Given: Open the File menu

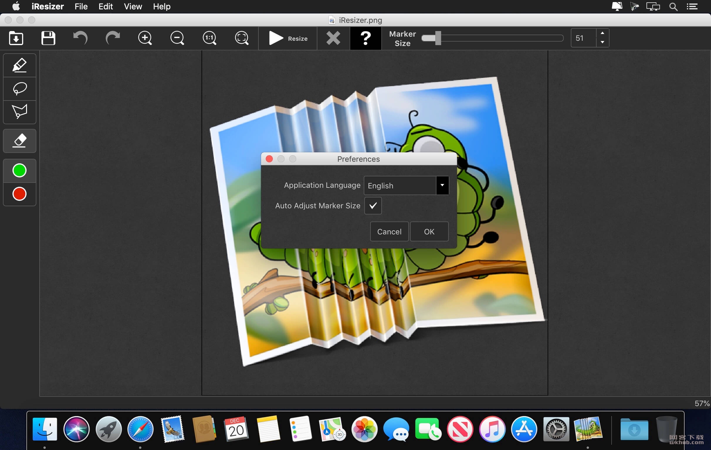Looking at the screenshot, I should click(81, 6).
